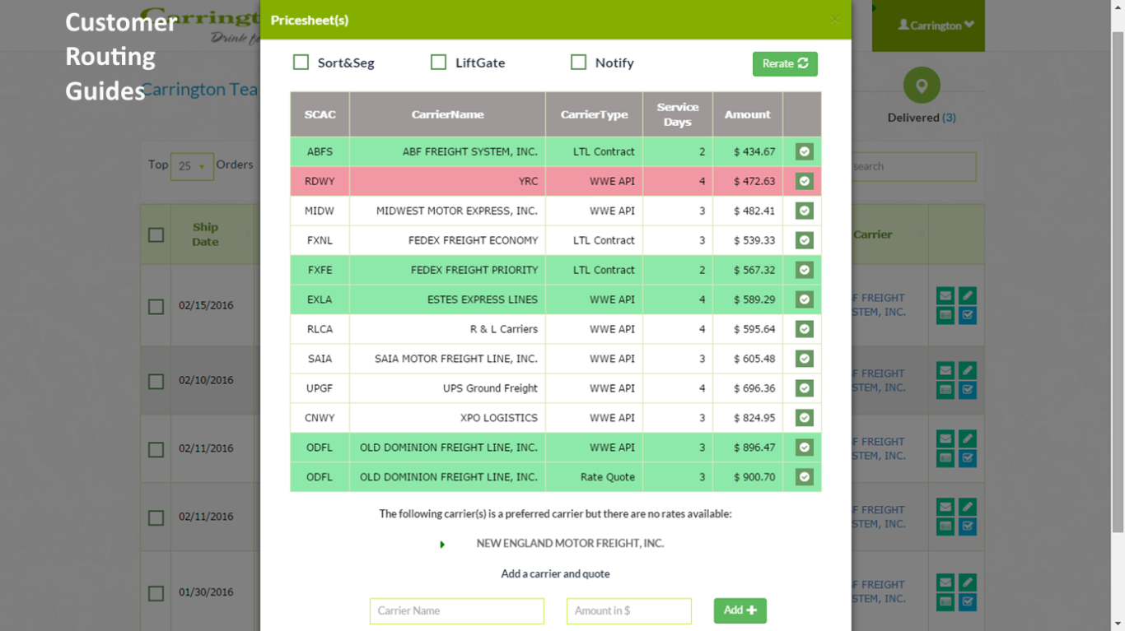Screen dimensions: 1125x631
Task: Click the blue checkbox icon for the 02/11/2016 order
Action: click(968, 457)
